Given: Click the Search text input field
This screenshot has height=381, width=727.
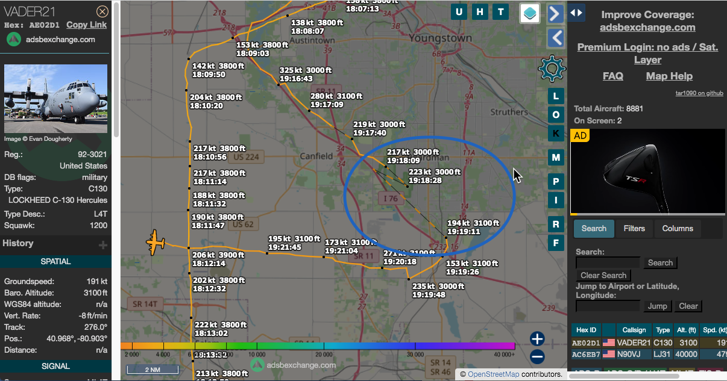Looking at the screenshot, I should tap(608, 262).
